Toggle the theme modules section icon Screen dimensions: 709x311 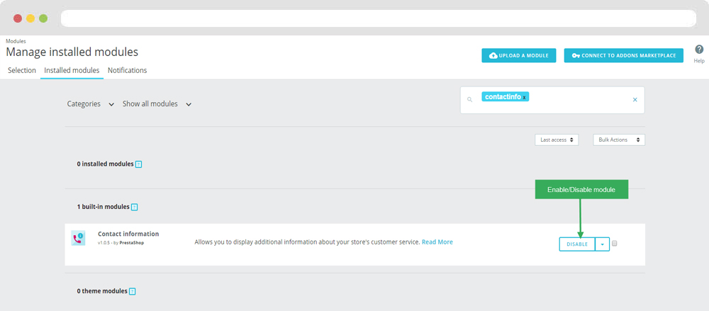point(132,291)
